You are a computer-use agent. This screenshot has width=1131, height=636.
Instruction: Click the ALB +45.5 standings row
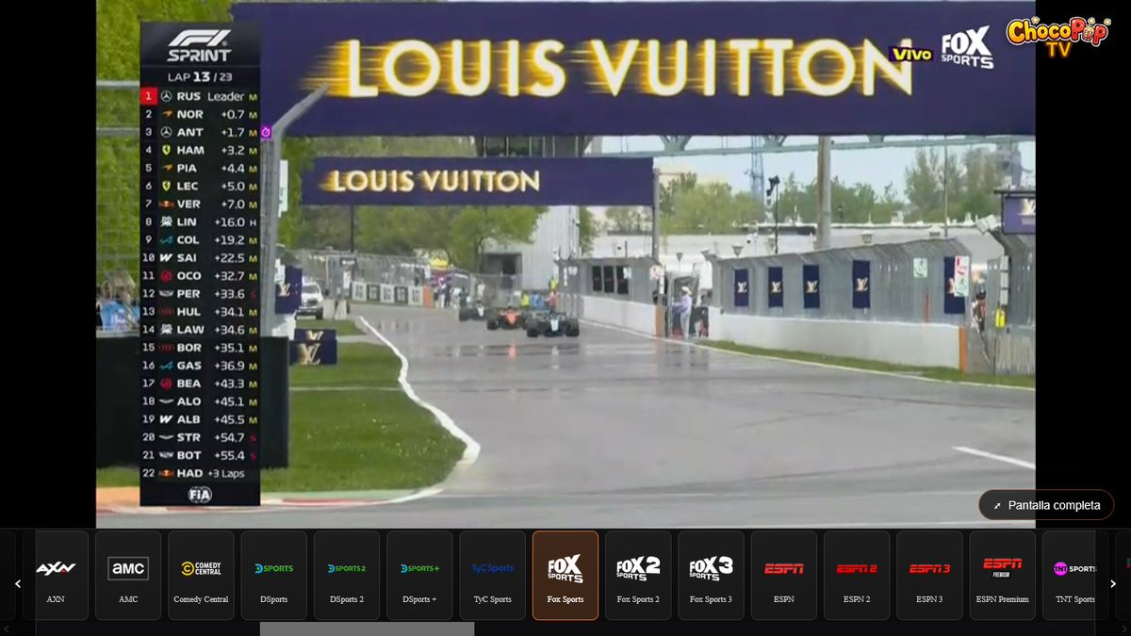[x=200, y=418]
